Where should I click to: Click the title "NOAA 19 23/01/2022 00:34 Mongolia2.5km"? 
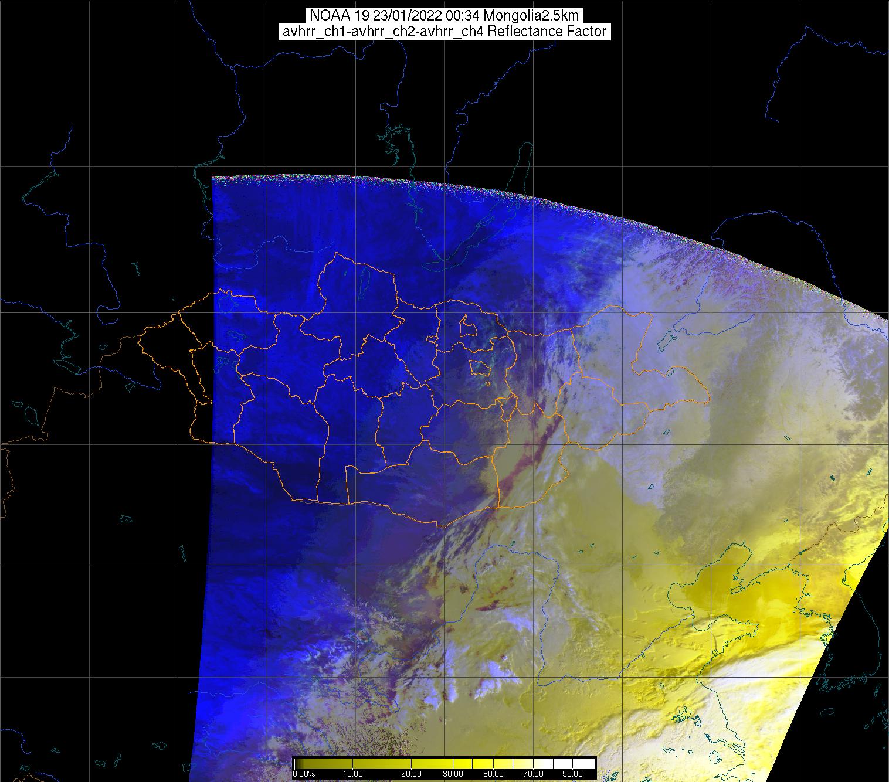pyautogui.click(x=444, y=15)
